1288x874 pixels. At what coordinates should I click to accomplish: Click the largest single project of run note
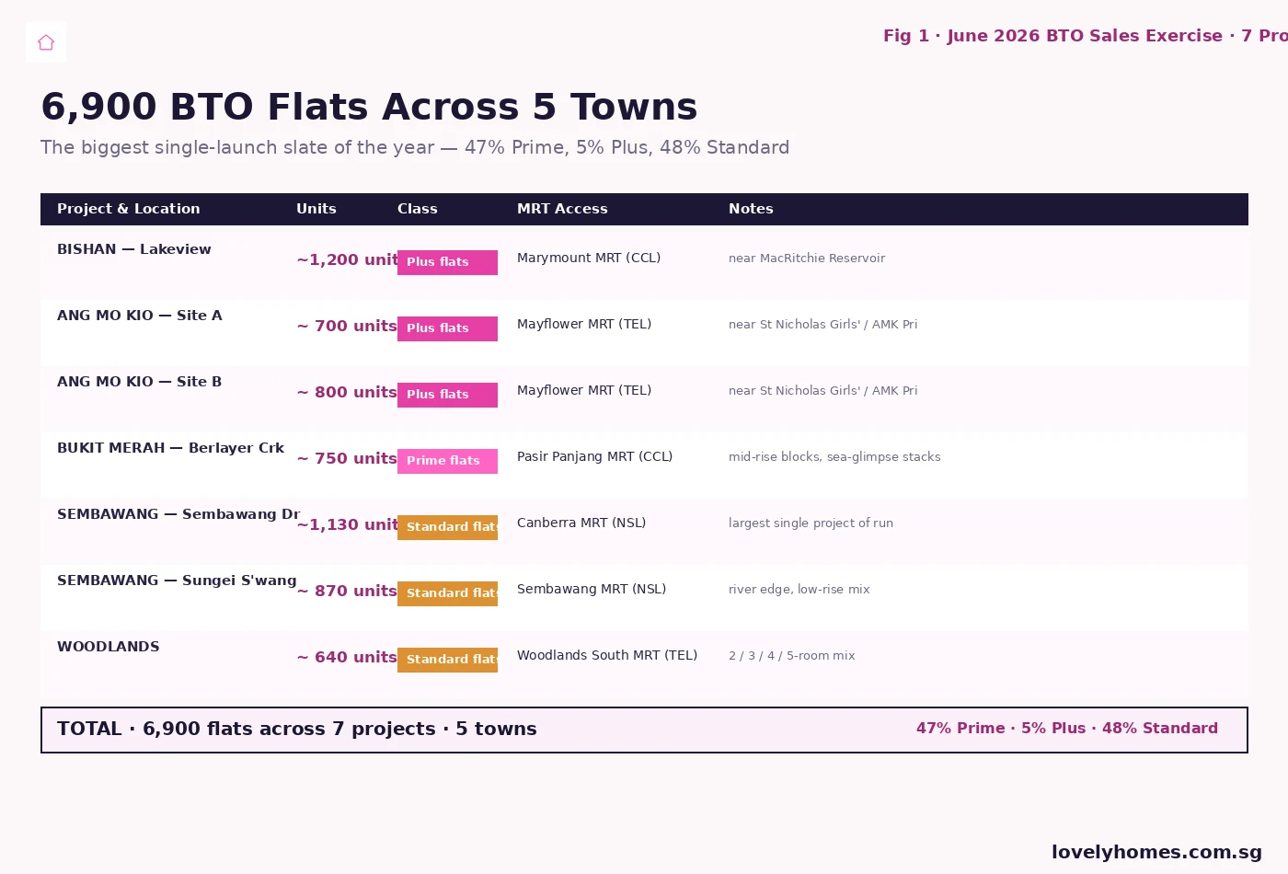(811, 523)
